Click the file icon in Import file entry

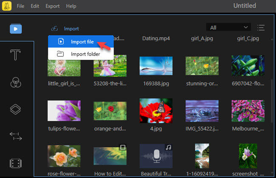click(61, 42)
